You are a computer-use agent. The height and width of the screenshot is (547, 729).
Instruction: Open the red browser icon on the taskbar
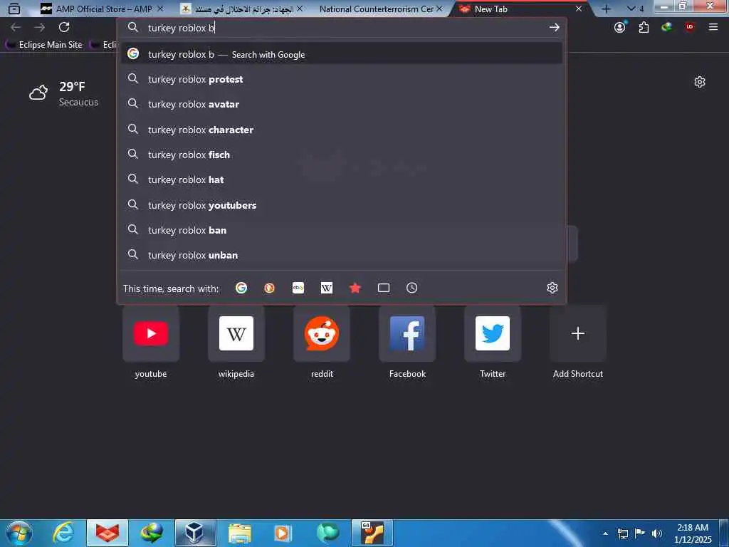107,533
